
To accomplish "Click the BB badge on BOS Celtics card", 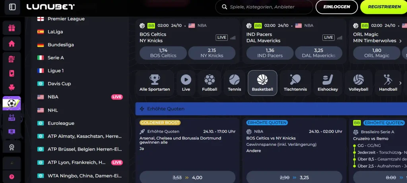I will point(151,26).
